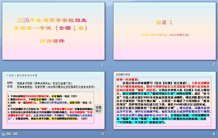Screen dimensions: 218x138
Task: Select slide 3 thumbnail with 试题设计 box
Action: point(53,100)
